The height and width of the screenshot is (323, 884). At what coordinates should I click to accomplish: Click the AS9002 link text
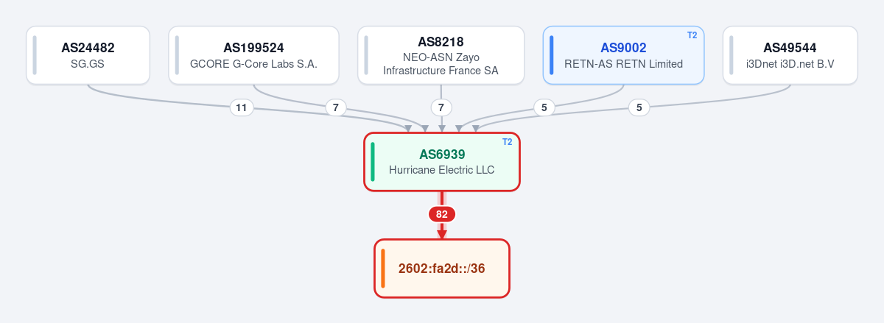pyautogui.click(x=623, y=48)
